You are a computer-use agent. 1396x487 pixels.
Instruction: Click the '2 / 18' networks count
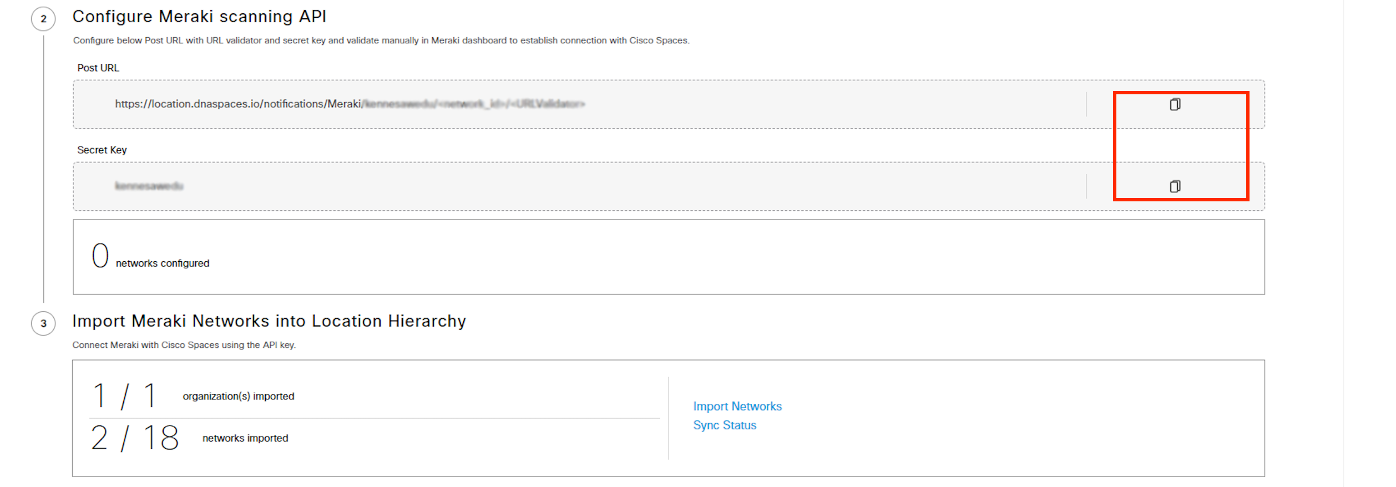[x=134, y=438]
